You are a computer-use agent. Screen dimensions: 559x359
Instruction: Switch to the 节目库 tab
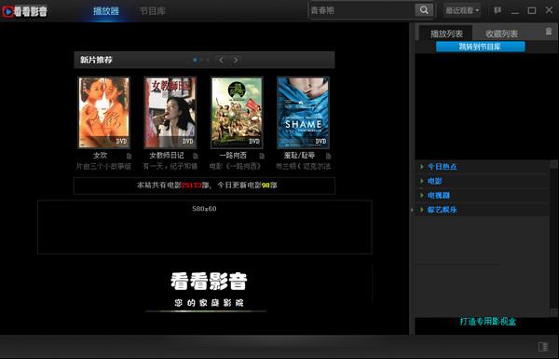click(153, 11)
